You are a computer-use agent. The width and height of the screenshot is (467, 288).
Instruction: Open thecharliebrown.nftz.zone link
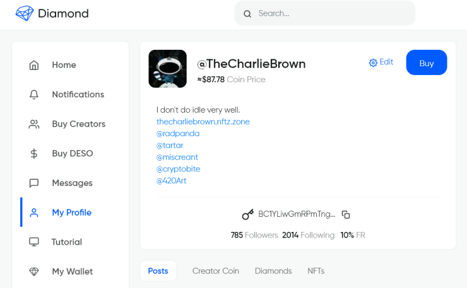[x=203, y=122]
